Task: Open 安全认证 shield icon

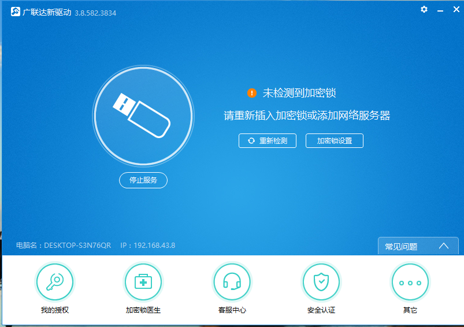Action: (x=321, y=282)
